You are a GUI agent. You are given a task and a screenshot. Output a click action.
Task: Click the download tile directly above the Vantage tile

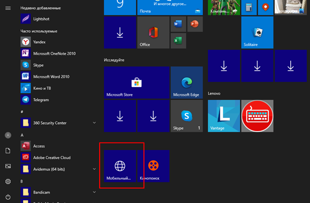[x=224, y=66]
